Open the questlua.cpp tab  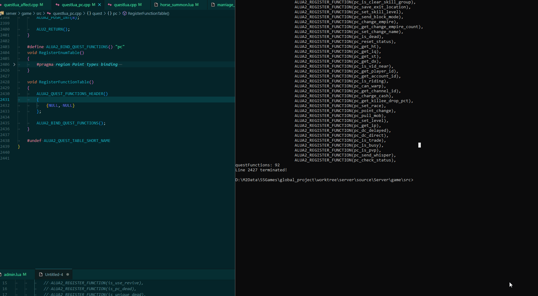[x=125, y=5]
